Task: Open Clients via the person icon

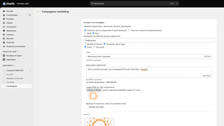Action: point(4,23)
